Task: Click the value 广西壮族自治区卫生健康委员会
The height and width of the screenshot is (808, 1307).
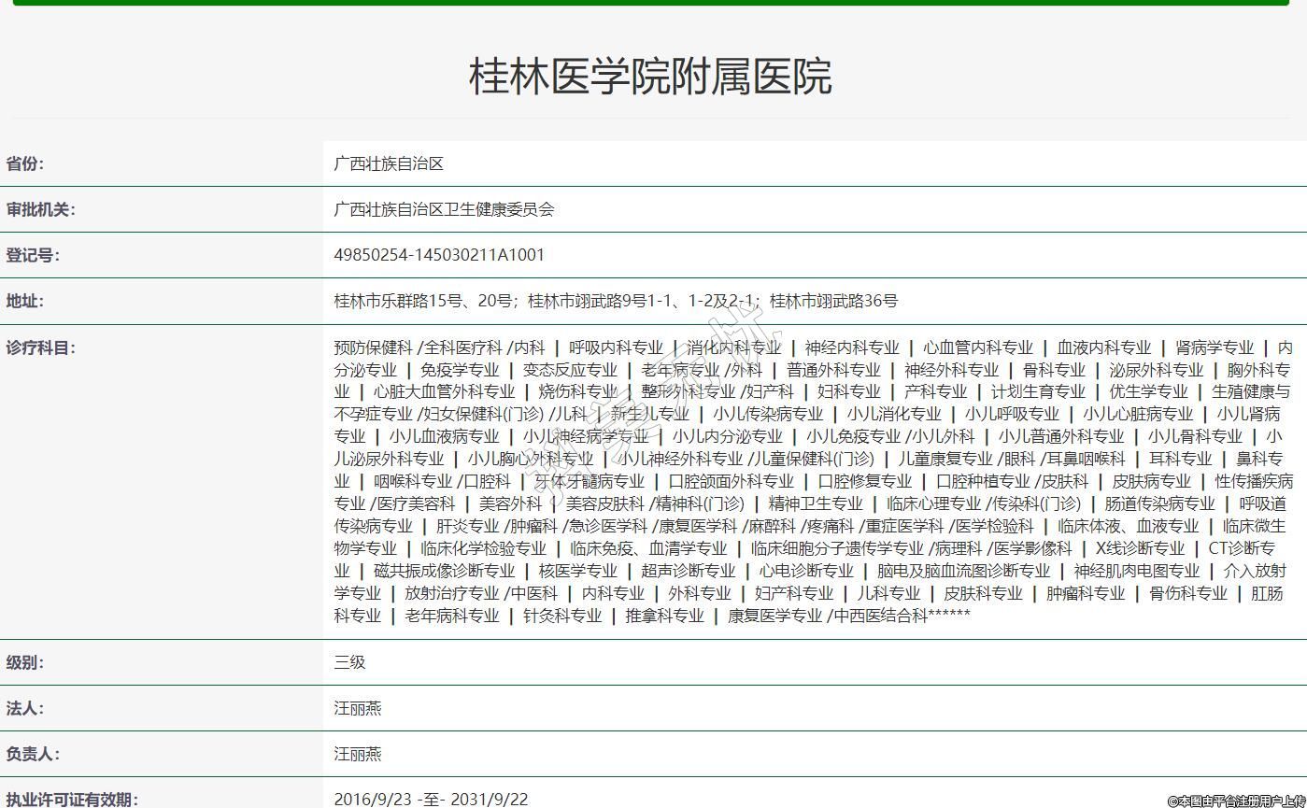Action: [444, 209]
